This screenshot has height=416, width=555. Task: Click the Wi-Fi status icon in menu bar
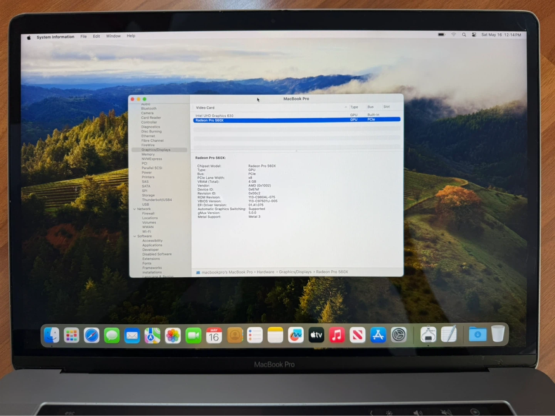(454, 35)
